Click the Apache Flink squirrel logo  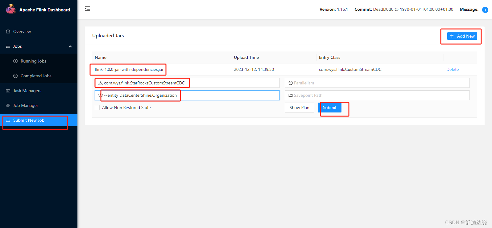coord(11,9)
